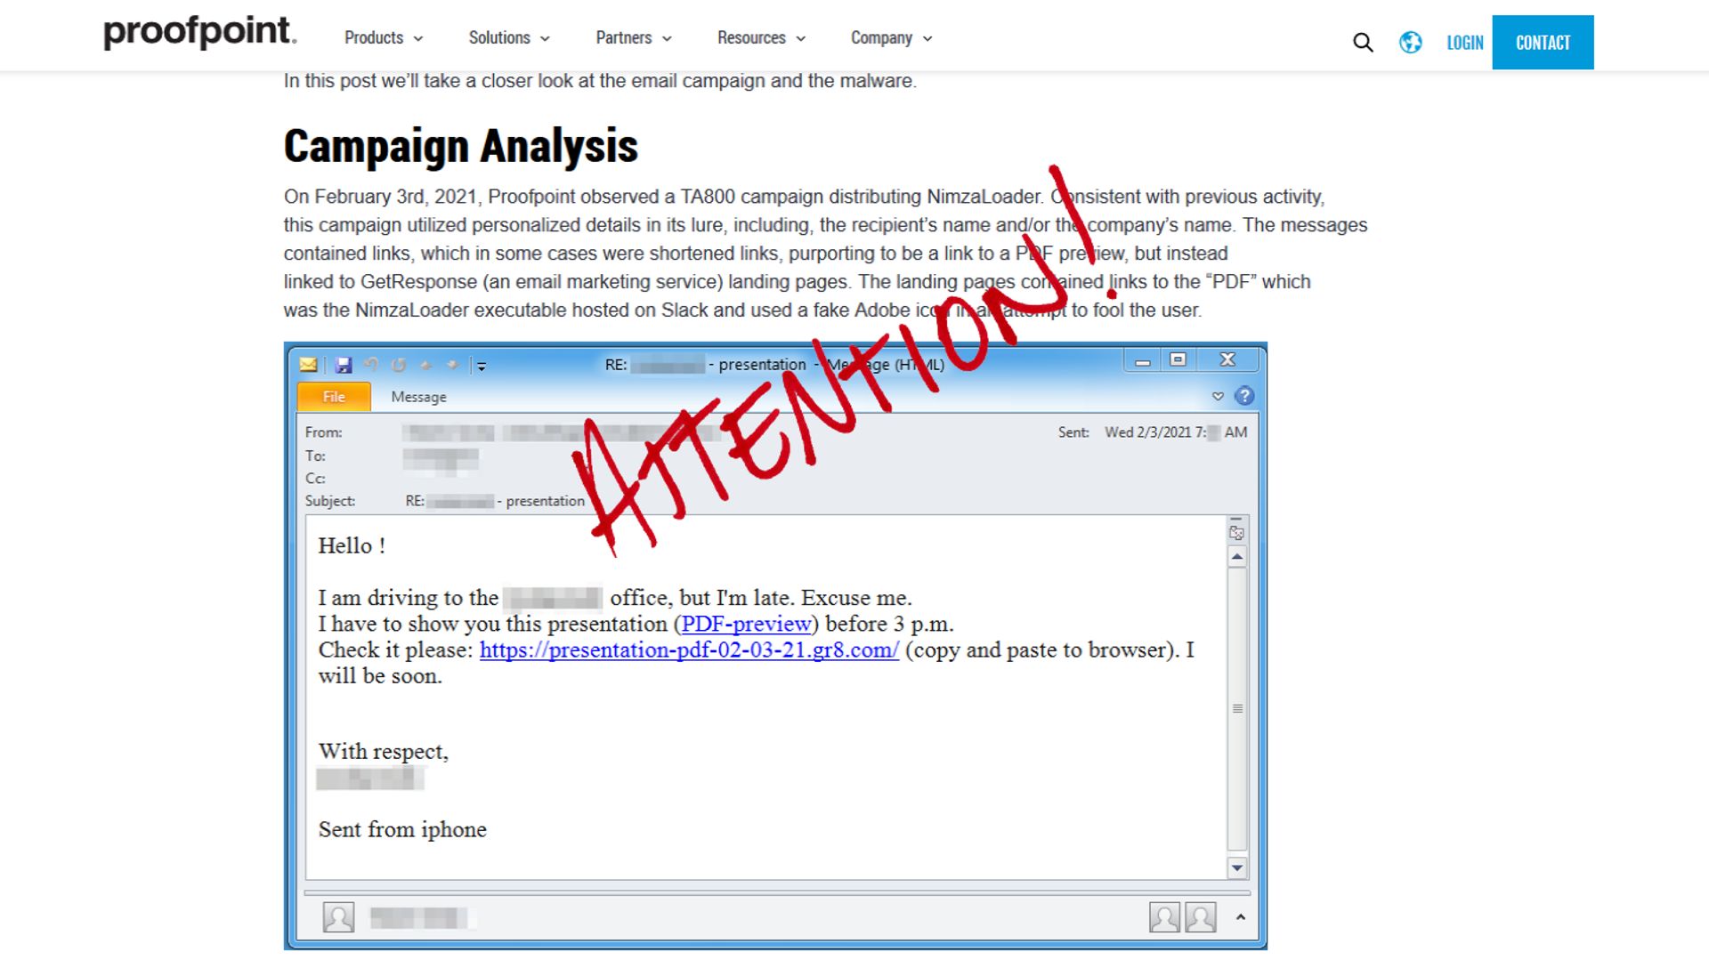Click the Cc: field label
This screenshot has height=960, width=1709.
(315, 479)
